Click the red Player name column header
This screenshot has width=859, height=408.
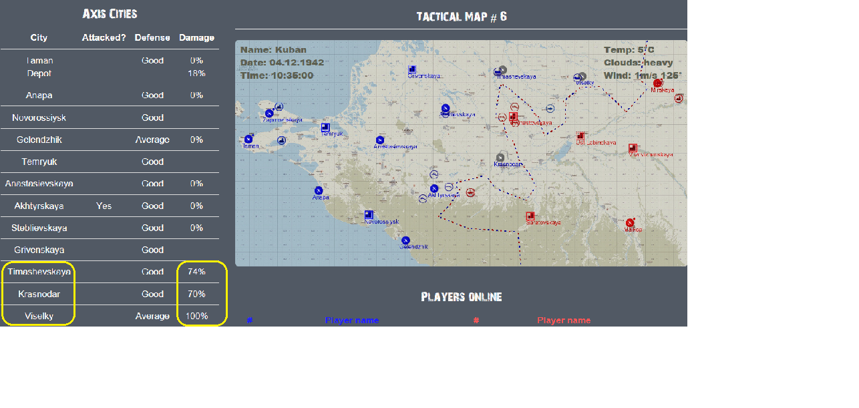tap(564, 321)
